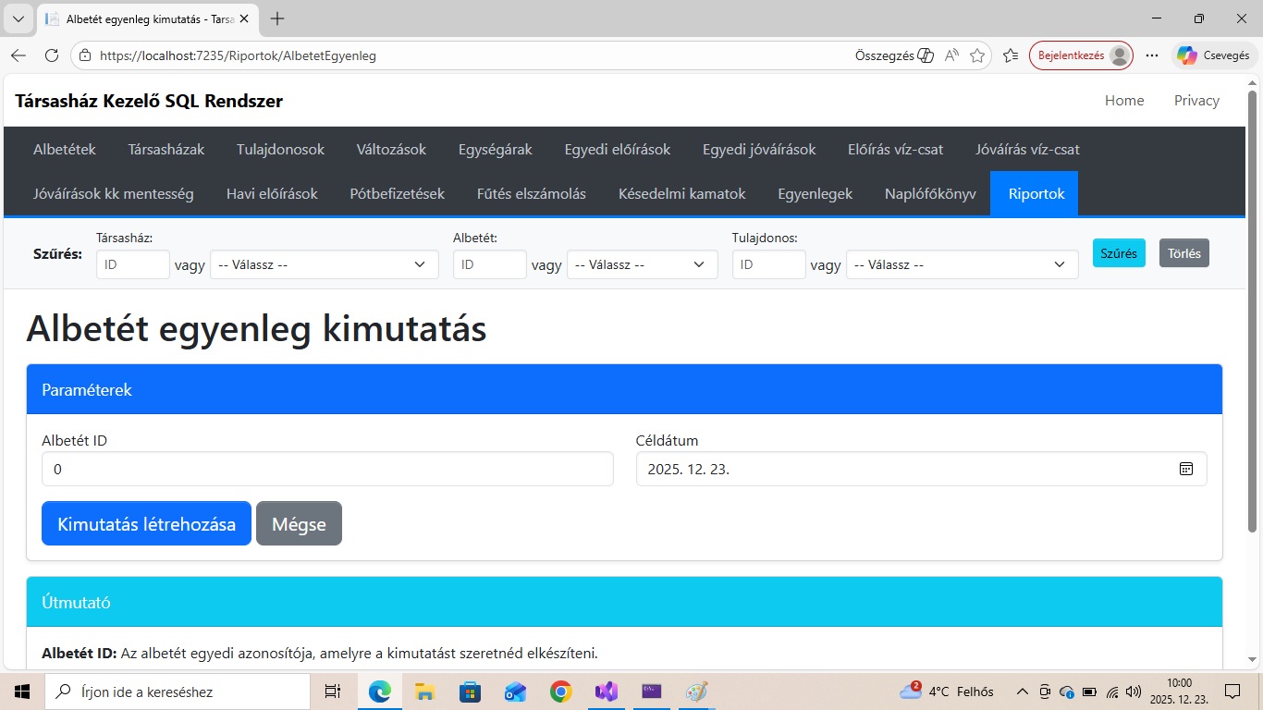Screen dimensions: 1263x710
Task: Open the Naplófőkönyv menu tab
Action: coord(930,194)
